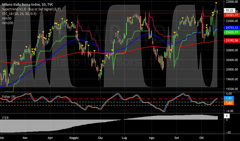Click the 19600.00 price axis label
Viewport: 240px width, 141px height.
(232, 79)
